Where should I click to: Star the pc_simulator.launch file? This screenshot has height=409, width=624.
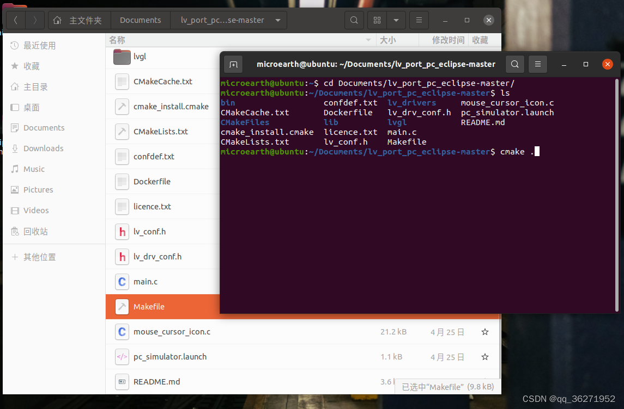coord(484,357)
